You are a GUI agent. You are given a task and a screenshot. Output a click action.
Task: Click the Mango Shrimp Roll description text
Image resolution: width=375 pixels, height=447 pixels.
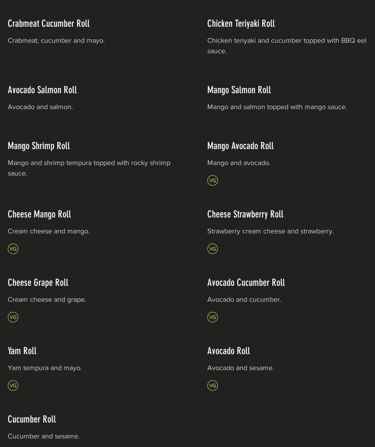[x=89, y=168]
